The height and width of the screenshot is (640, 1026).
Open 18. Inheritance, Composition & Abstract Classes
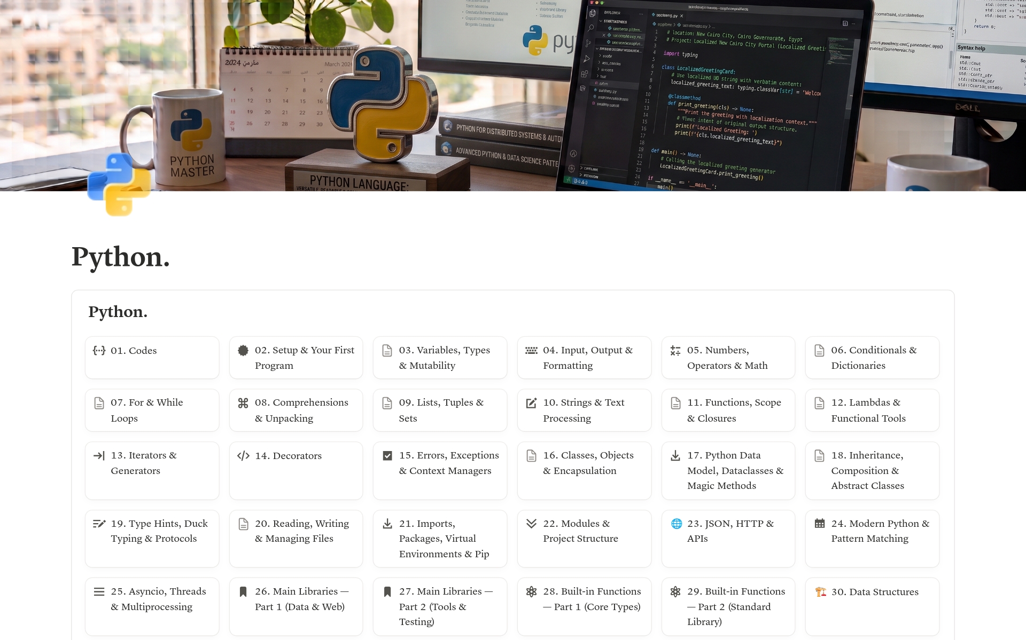coord(872,471)
